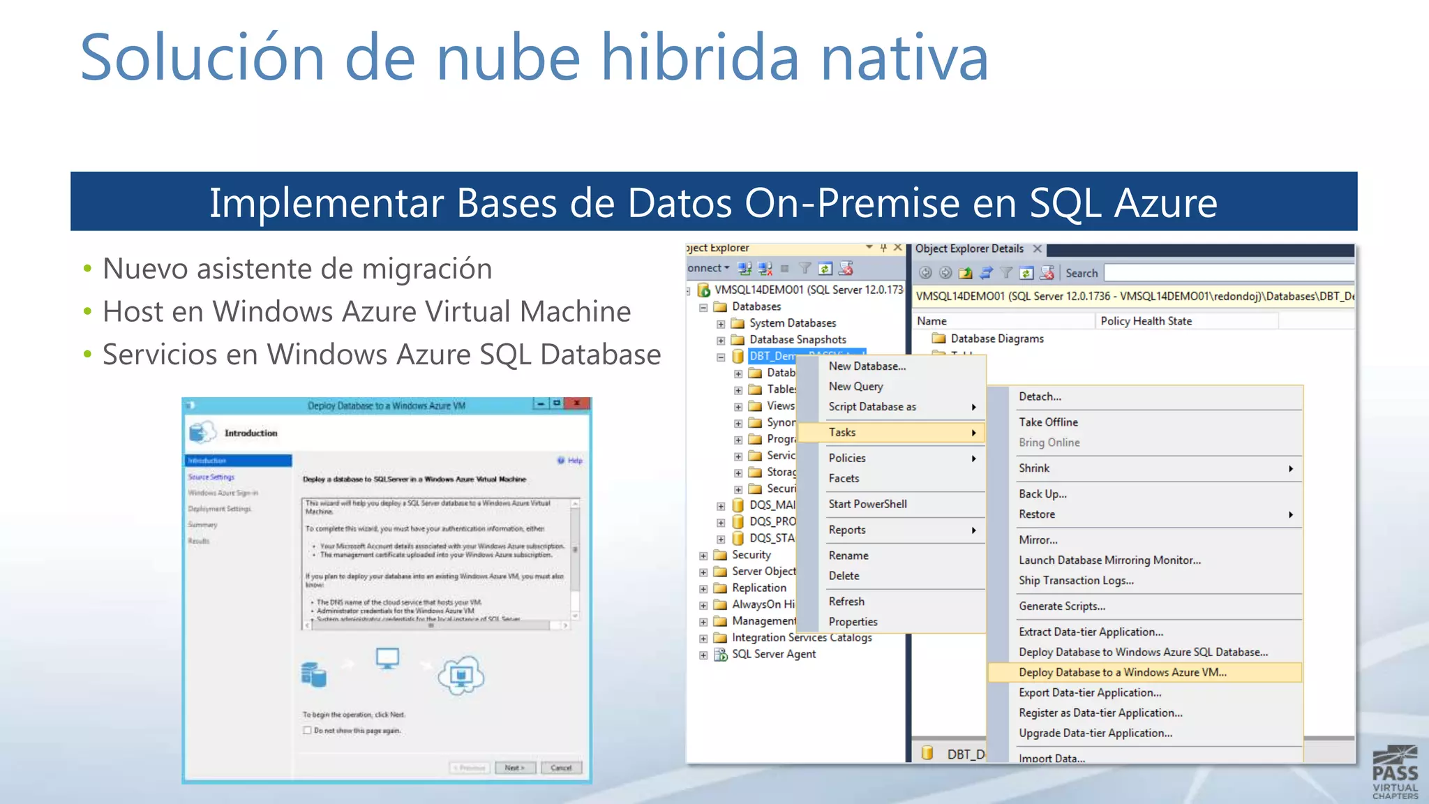Click the Forward arrow in Object Explorer Details
This screenshot has height=804, width=1429.
(945, 273)
